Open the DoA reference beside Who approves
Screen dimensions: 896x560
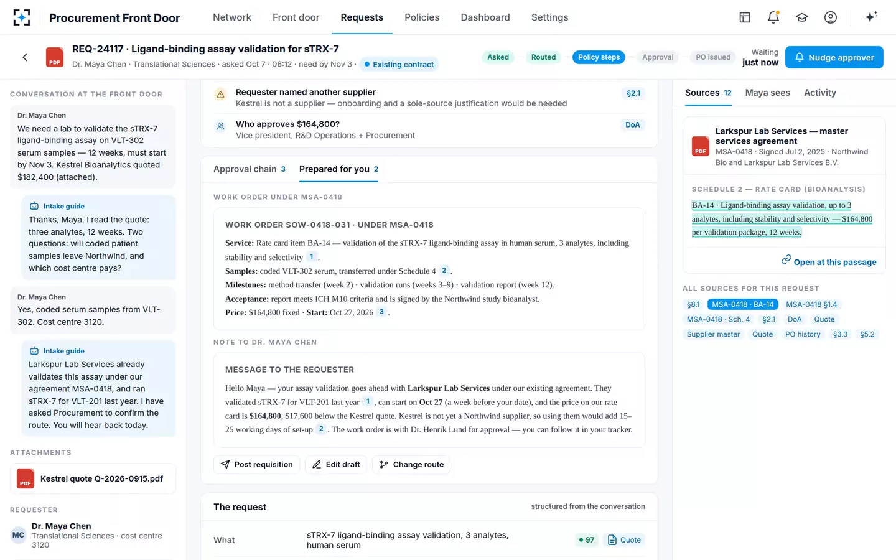(x=633, y=125)
